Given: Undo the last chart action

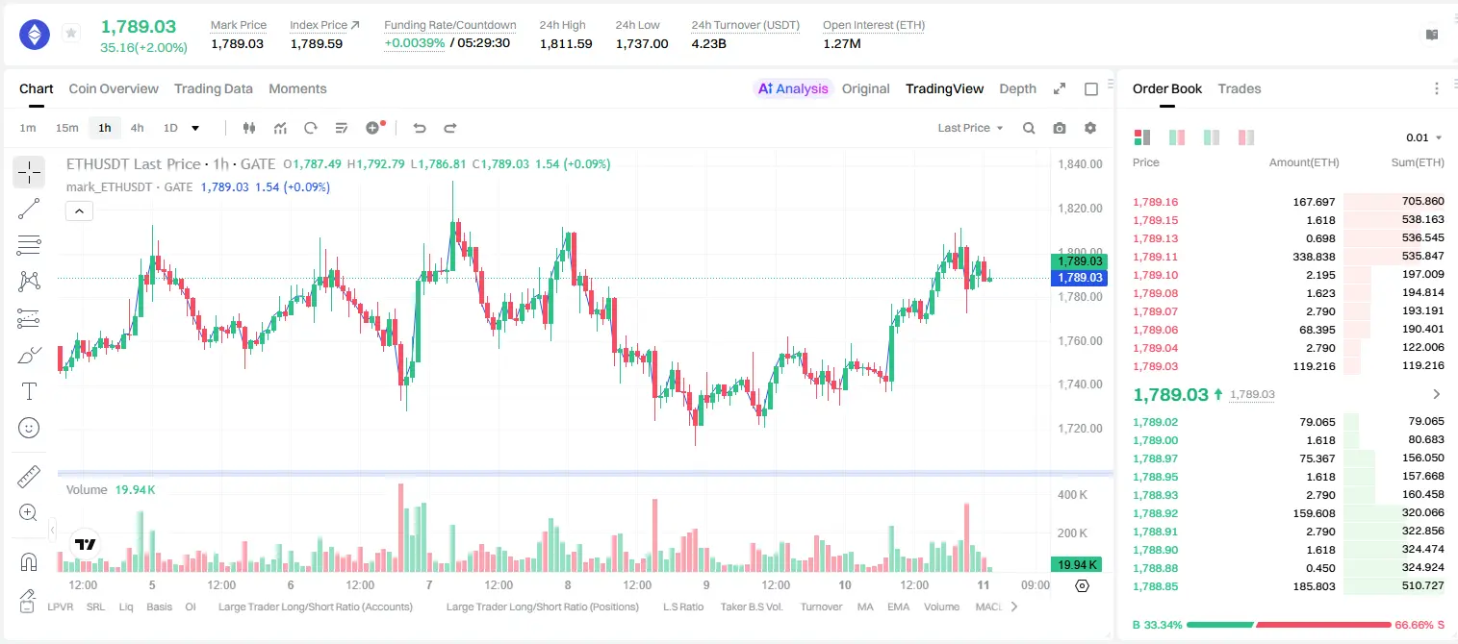Looking at the screenshot, I should click(x=419, y=128).
